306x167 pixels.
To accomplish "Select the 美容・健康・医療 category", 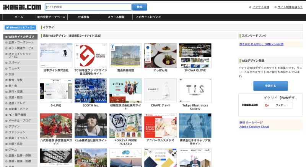I will 20,161.
